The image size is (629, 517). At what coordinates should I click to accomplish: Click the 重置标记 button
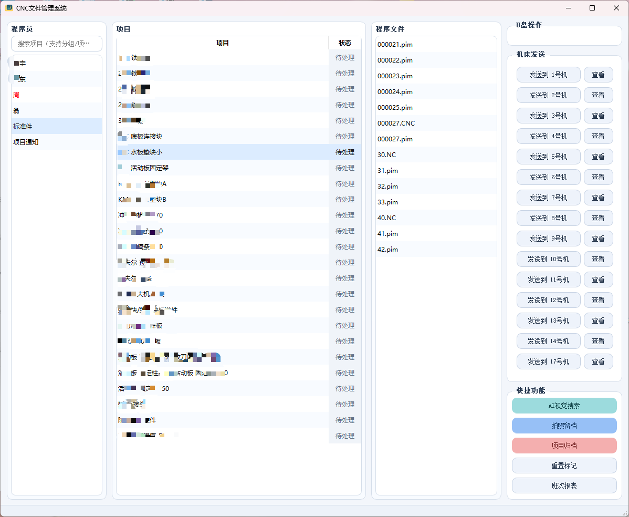coord(564,466)
